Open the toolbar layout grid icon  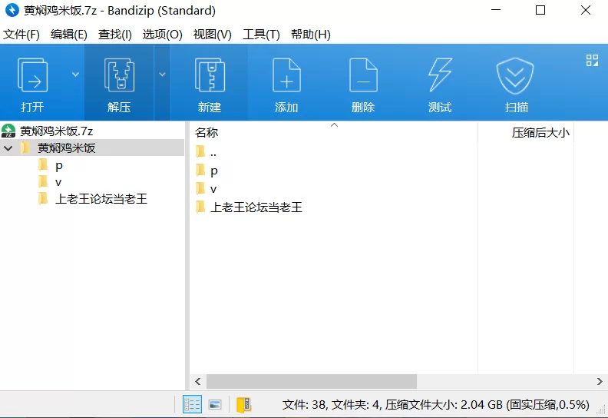coord(592,60)
